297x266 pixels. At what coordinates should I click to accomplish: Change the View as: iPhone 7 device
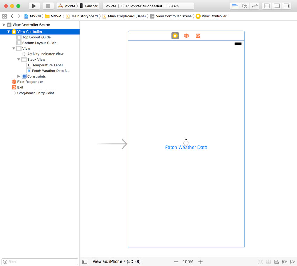(x=116, y=262)
